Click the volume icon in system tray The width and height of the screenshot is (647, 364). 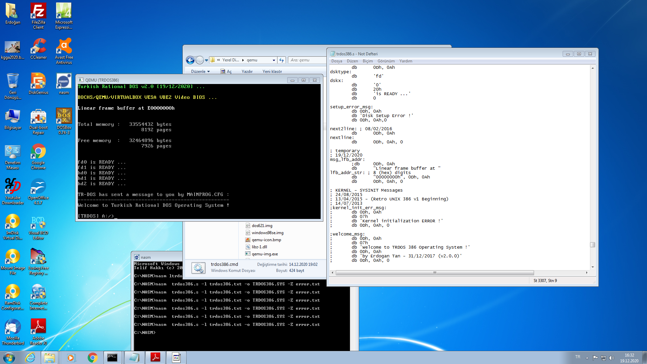[x=612, y=358]
